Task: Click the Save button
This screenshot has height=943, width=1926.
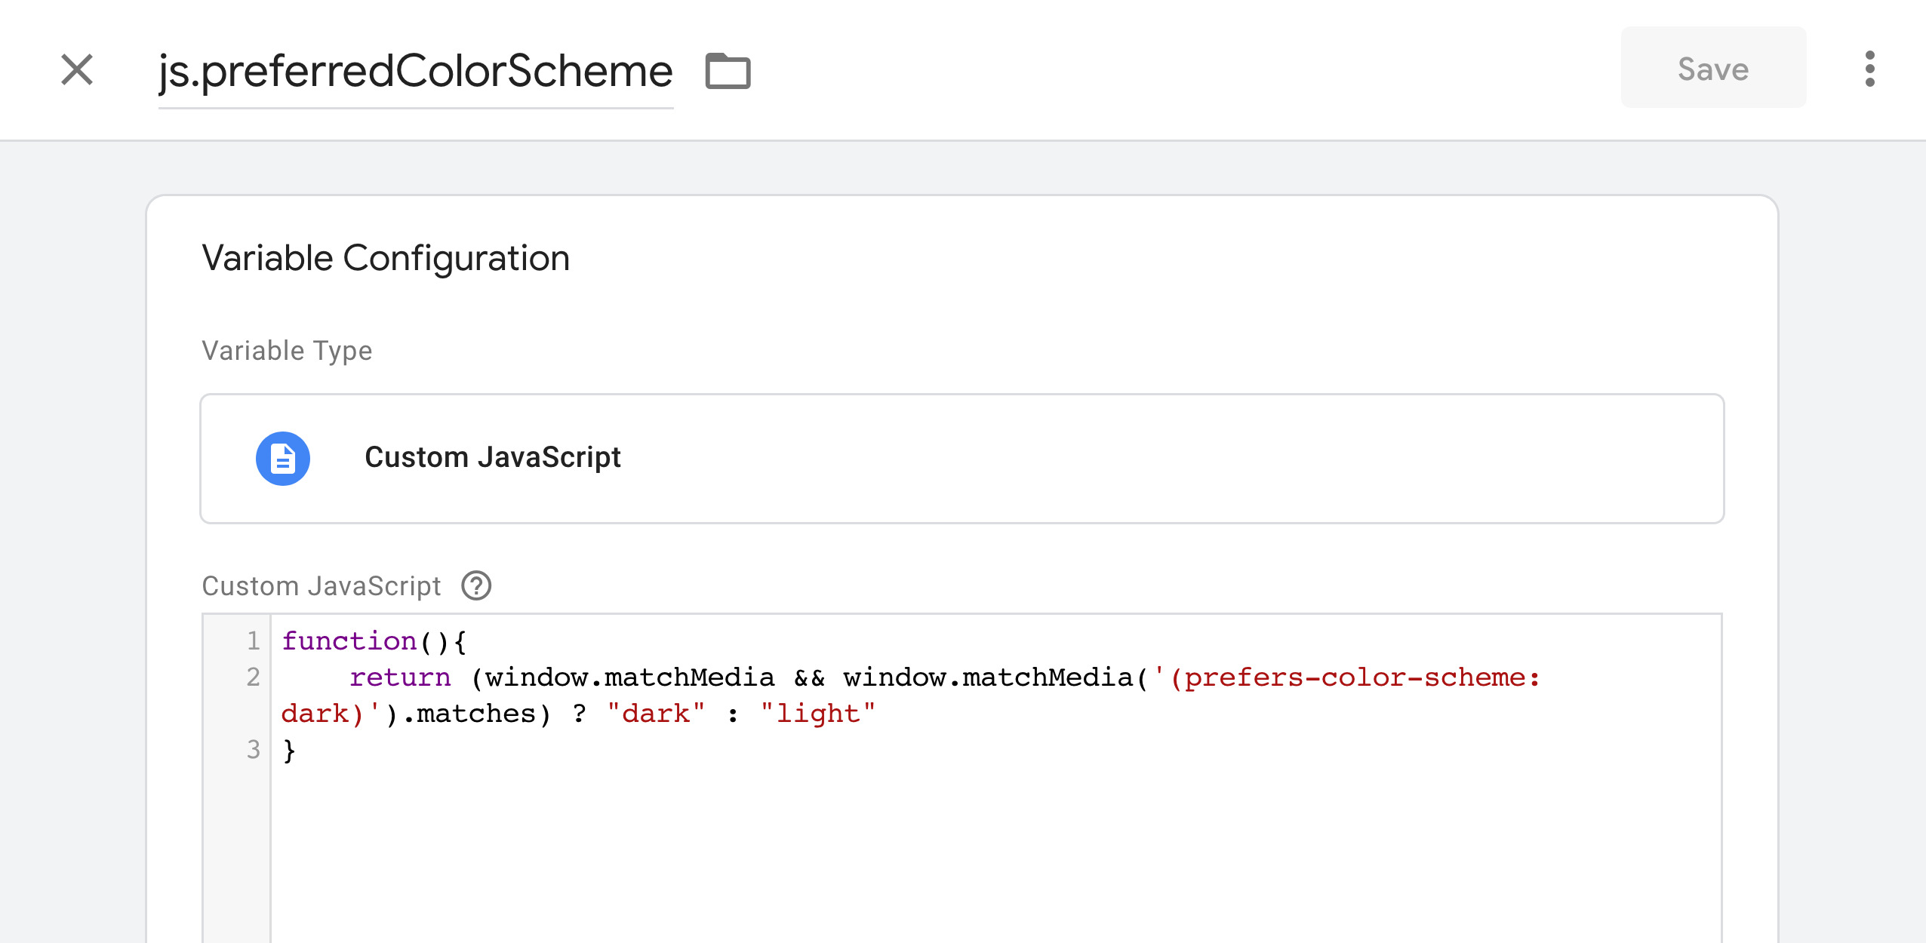Action: click(1712, 68)
